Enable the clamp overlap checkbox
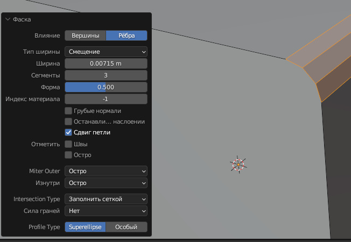The width and height of the screenshot is (351, 242). pyautogui.click(x=68, y=122)
